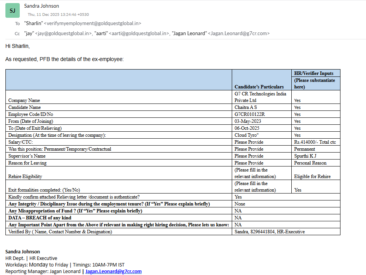366x275 pixels.
Task: Select supervisor name "Spurthi K J"
Action: pos(305,156)
